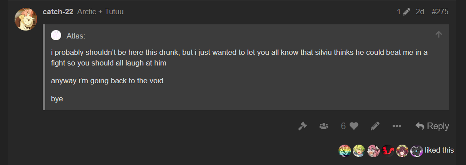
Task: Open the green-haired liker avatar
Action: coord(359,151)
